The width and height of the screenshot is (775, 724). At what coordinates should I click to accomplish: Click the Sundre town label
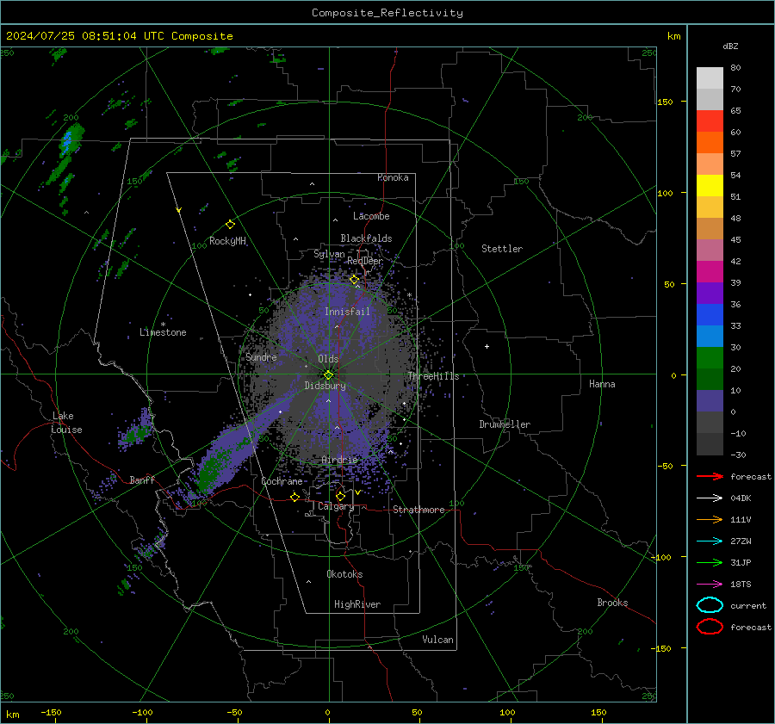261,356
